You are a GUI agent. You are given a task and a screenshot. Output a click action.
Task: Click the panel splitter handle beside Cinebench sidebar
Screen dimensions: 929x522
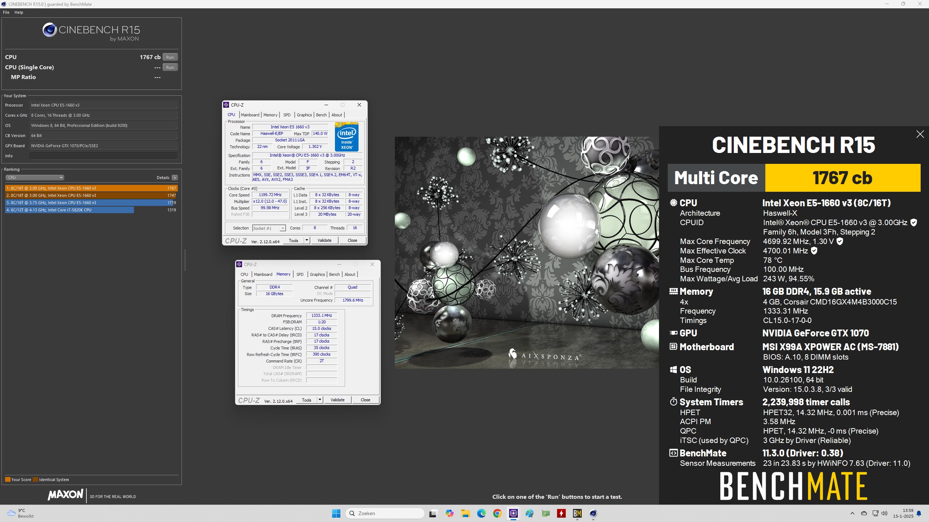[x=185, y=260]
